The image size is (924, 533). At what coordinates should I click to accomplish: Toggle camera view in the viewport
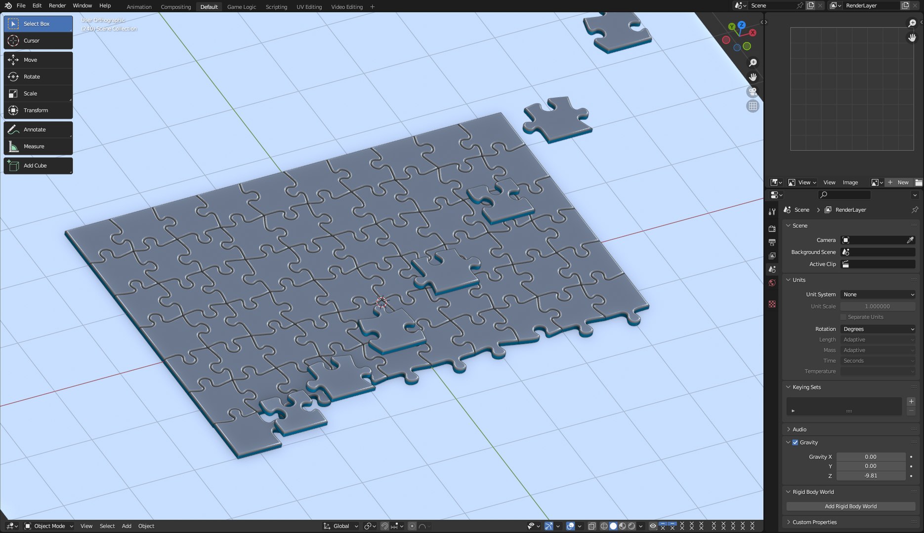pos(753,91)
